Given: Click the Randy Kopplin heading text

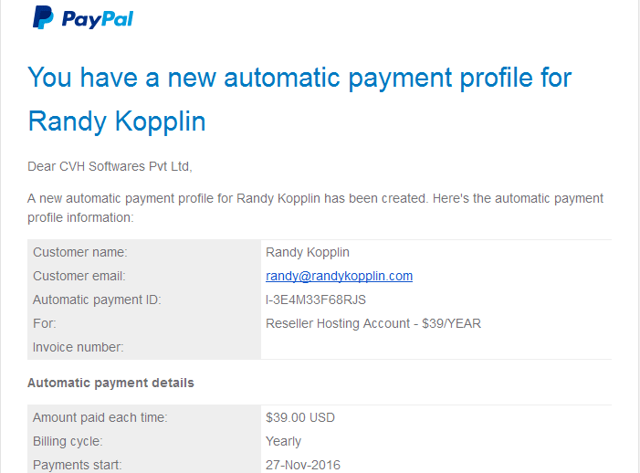Looking at the screenshot, I should (x=117, y=121).
